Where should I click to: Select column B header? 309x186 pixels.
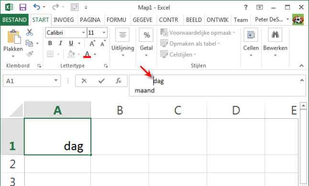pyautogui.click(x=120, y=110)
